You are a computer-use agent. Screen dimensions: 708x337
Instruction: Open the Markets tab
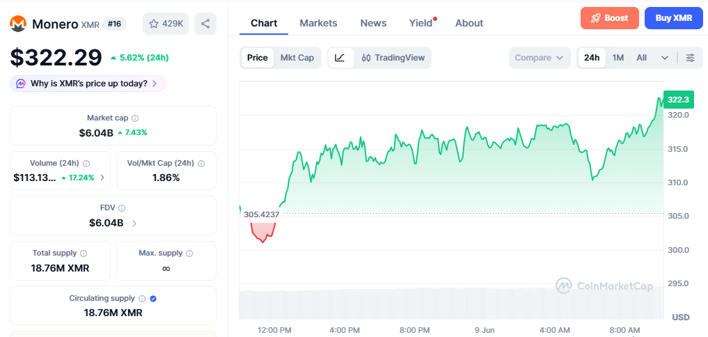click(x=318, y=23)
